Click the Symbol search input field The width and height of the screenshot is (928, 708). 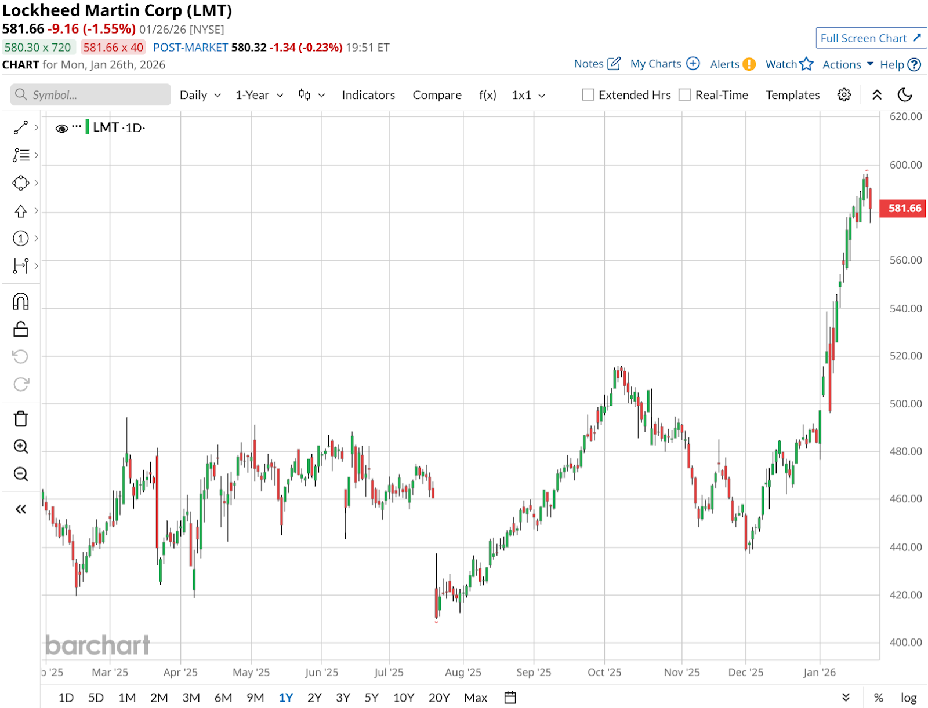click(90, 94)
